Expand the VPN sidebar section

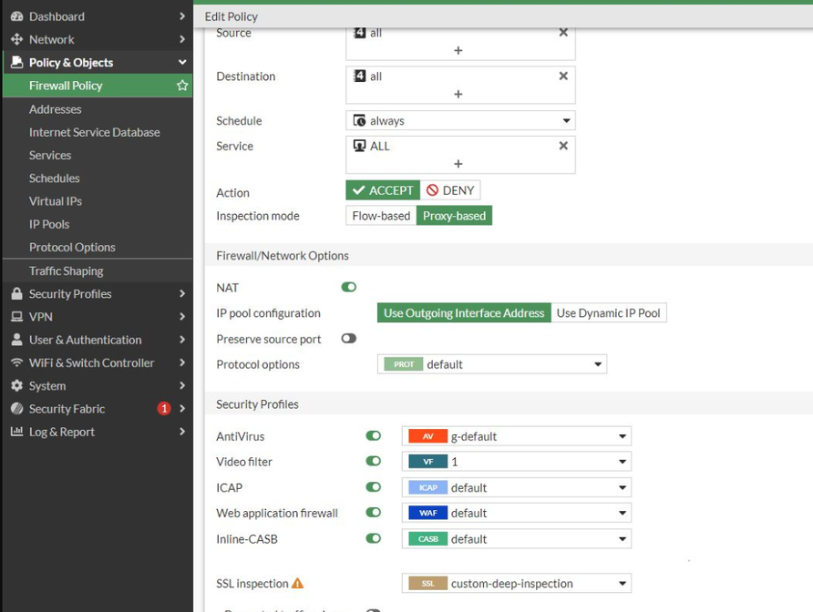[x=41, y=317]
